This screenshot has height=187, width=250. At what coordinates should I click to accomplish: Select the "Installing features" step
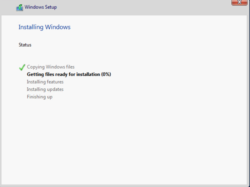click(45, 82)
